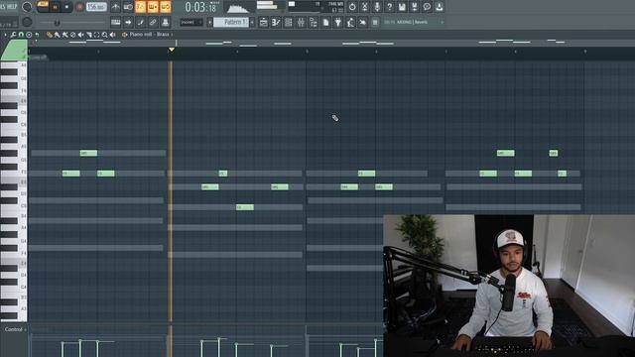Toggle countdown before recording button

(140, 7)
